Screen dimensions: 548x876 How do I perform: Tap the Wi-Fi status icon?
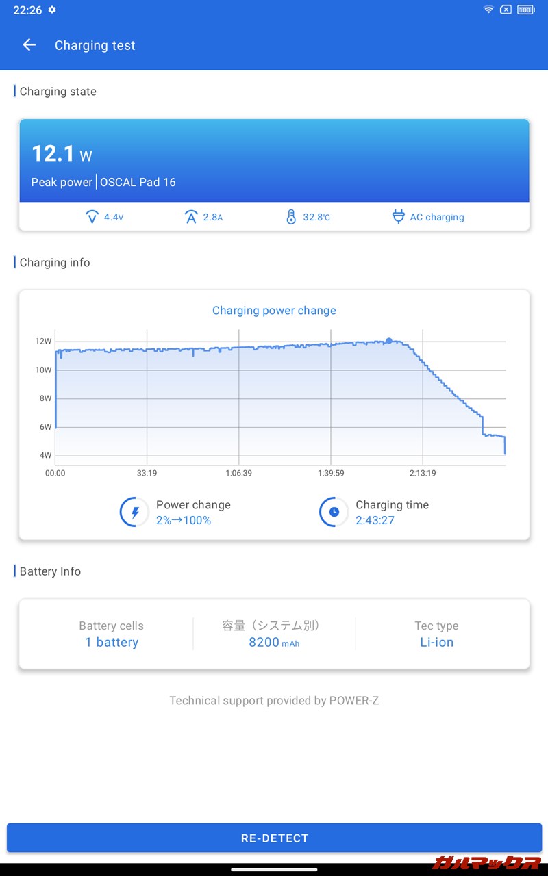pyautogui.click(x=488, y=10)
